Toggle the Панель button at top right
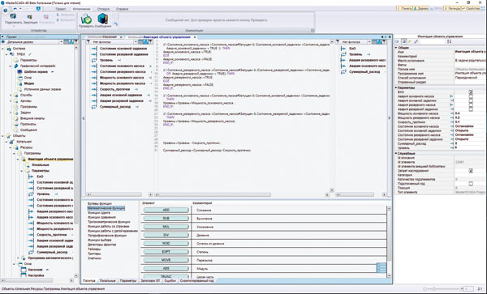The width and height of the screenshot is (487, 294). [404, 9]
